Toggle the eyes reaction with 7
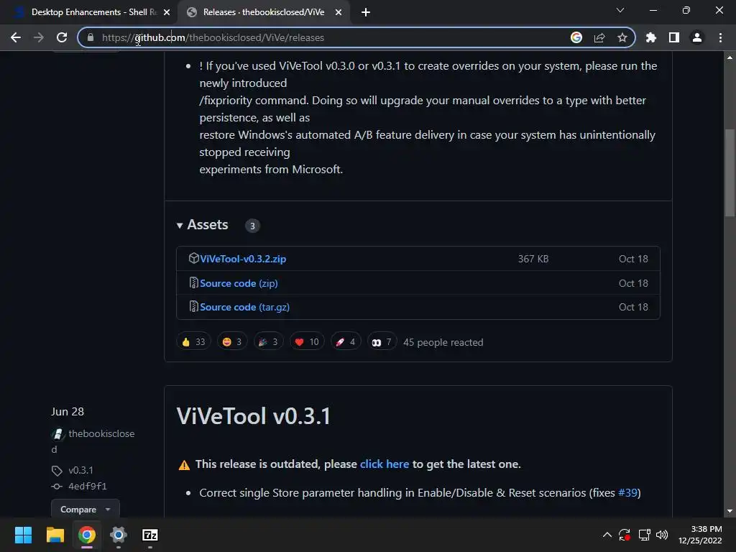This screenshot has height=552, width=736. (x=382, y=341)
